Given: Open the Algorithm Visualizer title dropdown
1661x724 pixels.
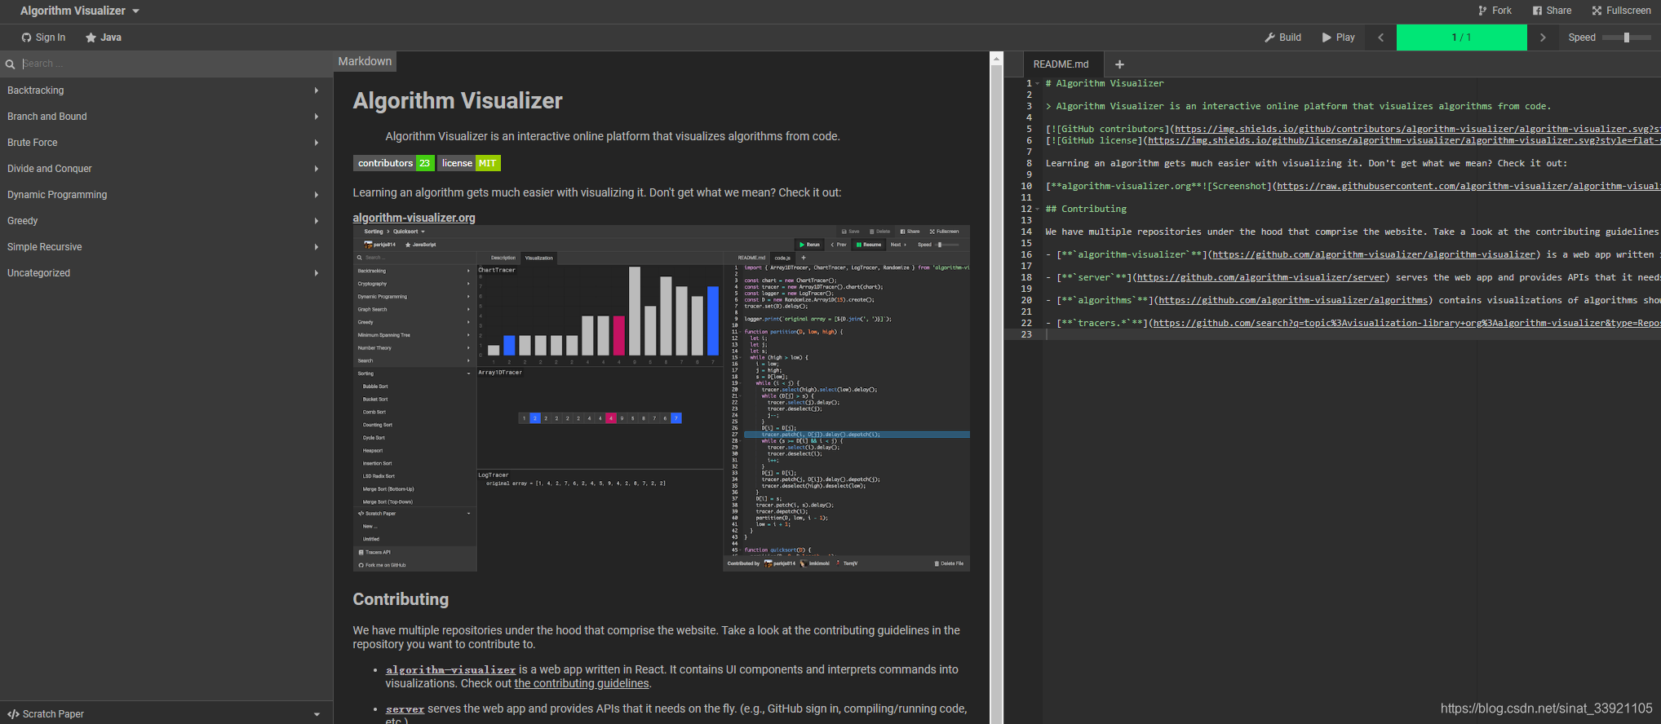Looking at the screenshot, I should (80, 11).
